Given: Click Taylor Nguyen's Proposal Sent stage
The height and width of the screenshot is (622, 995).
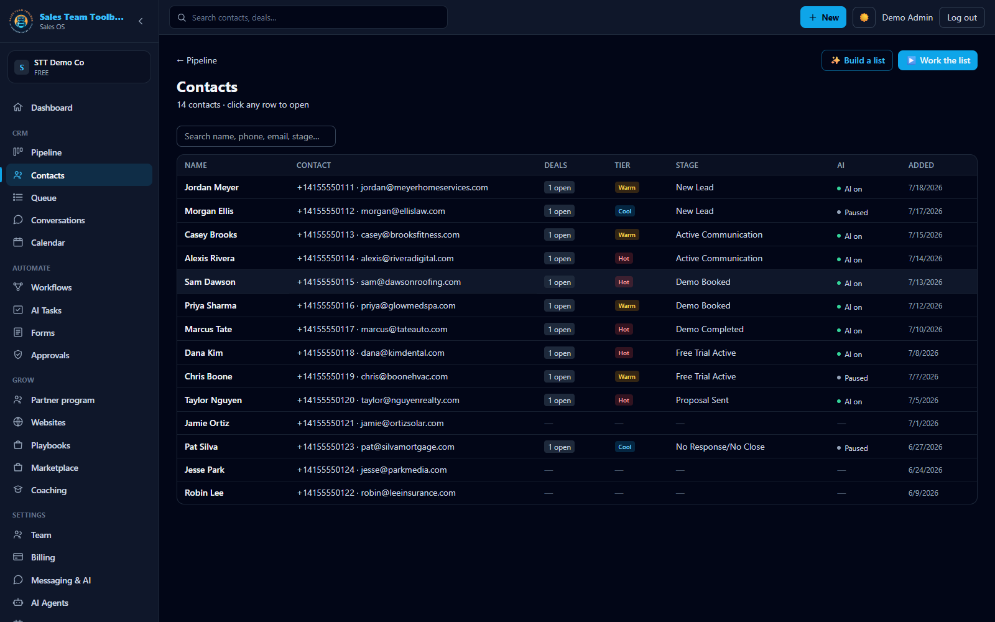Looking at the screenshot, I should [x=702, y=400].
